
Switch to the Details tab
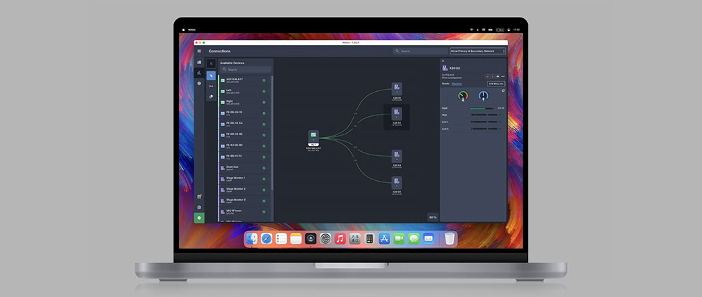(446, 84)
